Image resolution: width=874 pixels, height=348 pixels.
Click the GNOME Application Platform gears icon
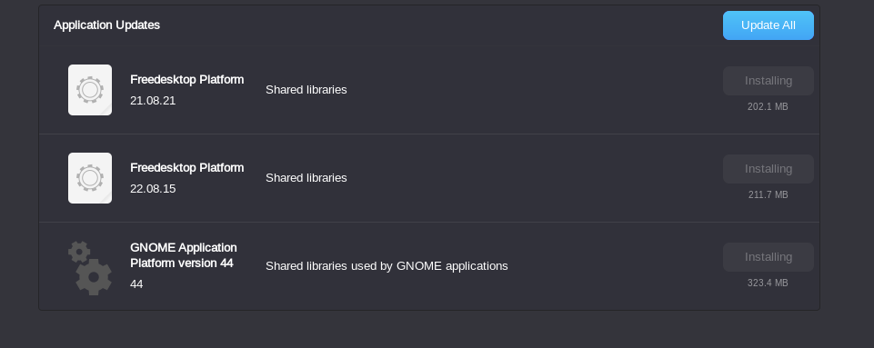[x=90, y=267]
